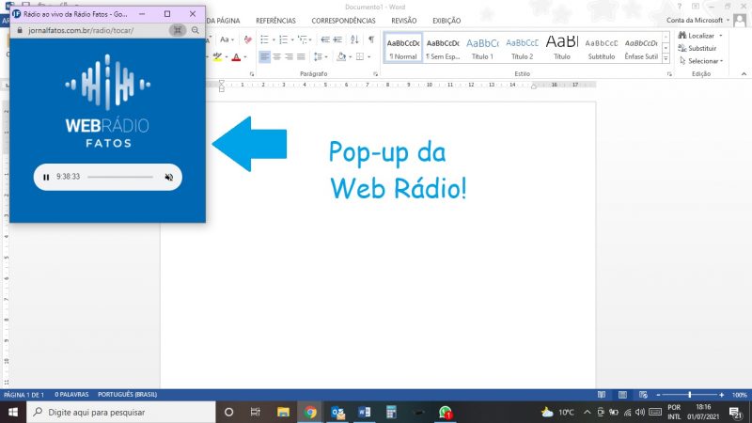Collapse the Word ribbon
This screenshot has height=423, width=752.
[x=744, y=74]
